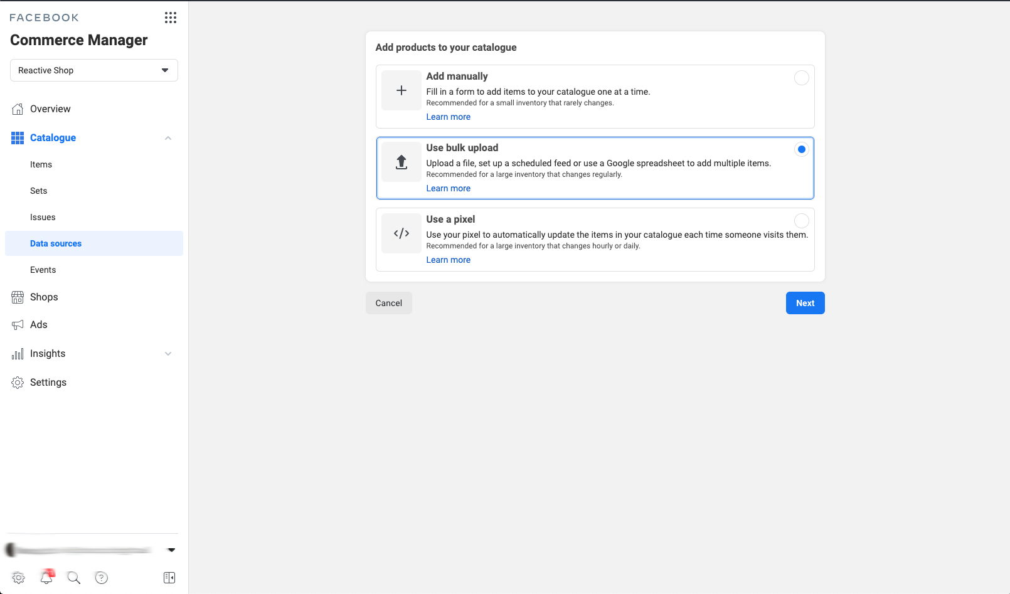Click the code brackets icon for pixel
1010x594 pixels.
coord(401,233)
